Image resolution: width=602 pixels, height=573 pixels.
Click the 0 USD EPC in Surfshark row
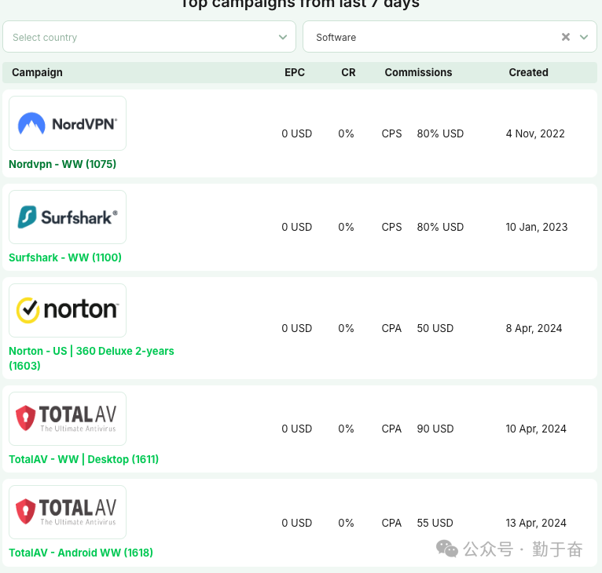(x=297, y=227)
